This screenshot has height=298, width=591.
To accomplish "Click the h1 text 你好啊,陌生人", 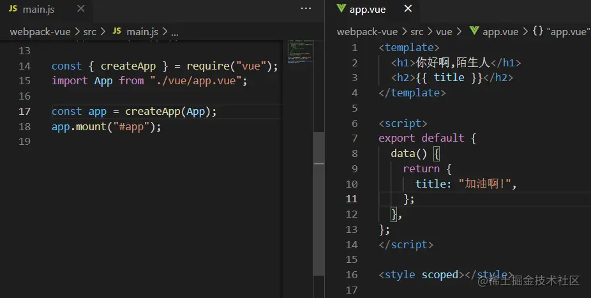I will 453,62.
